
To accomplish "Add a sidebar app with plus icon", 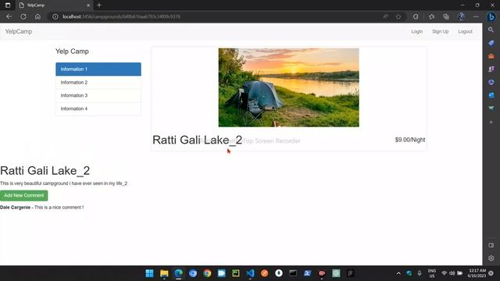I will click(x=491, y=122).
